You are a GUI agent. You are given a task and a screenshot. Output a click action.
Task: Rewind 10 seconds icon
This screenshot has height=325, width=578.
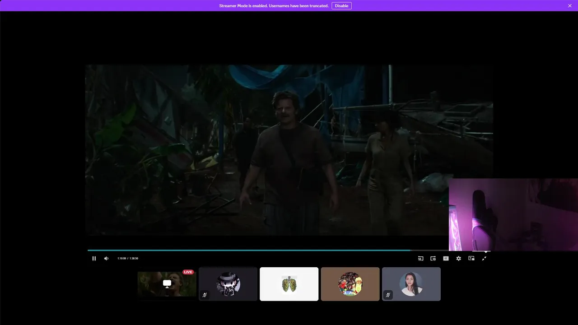click(420, 259)
